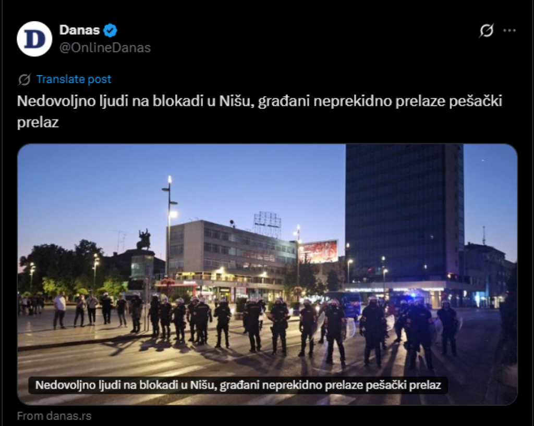Open the post text about Niš blockade
Image resolution: width=534 pixels, height=426 pixels.
tap(260, 111)
